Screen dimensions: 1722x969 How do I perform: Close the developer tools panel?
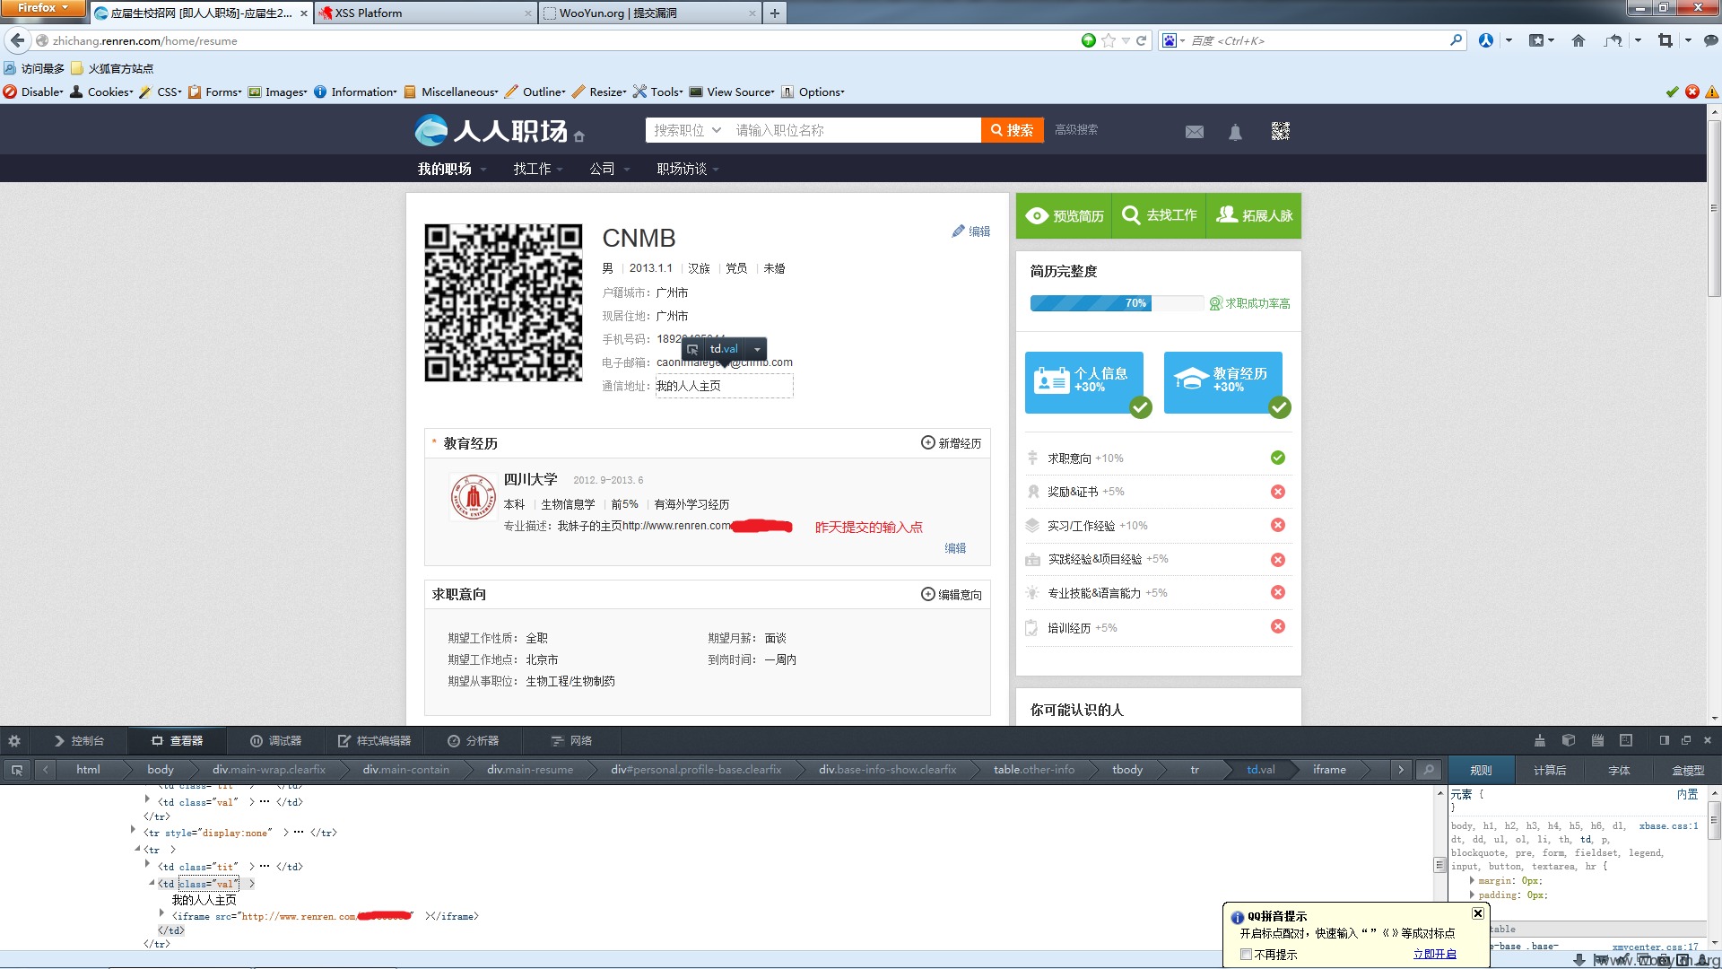pyautogui.click(x=1708, y=741)
